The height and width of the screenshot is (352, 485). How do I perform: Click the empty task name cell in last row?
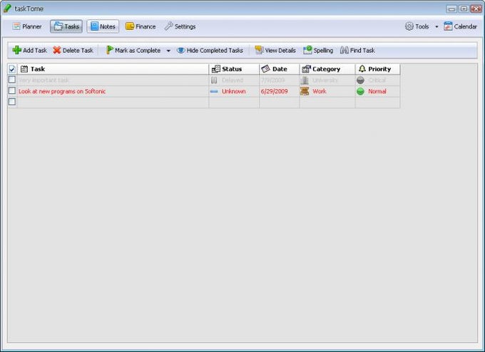click(113, 103)
